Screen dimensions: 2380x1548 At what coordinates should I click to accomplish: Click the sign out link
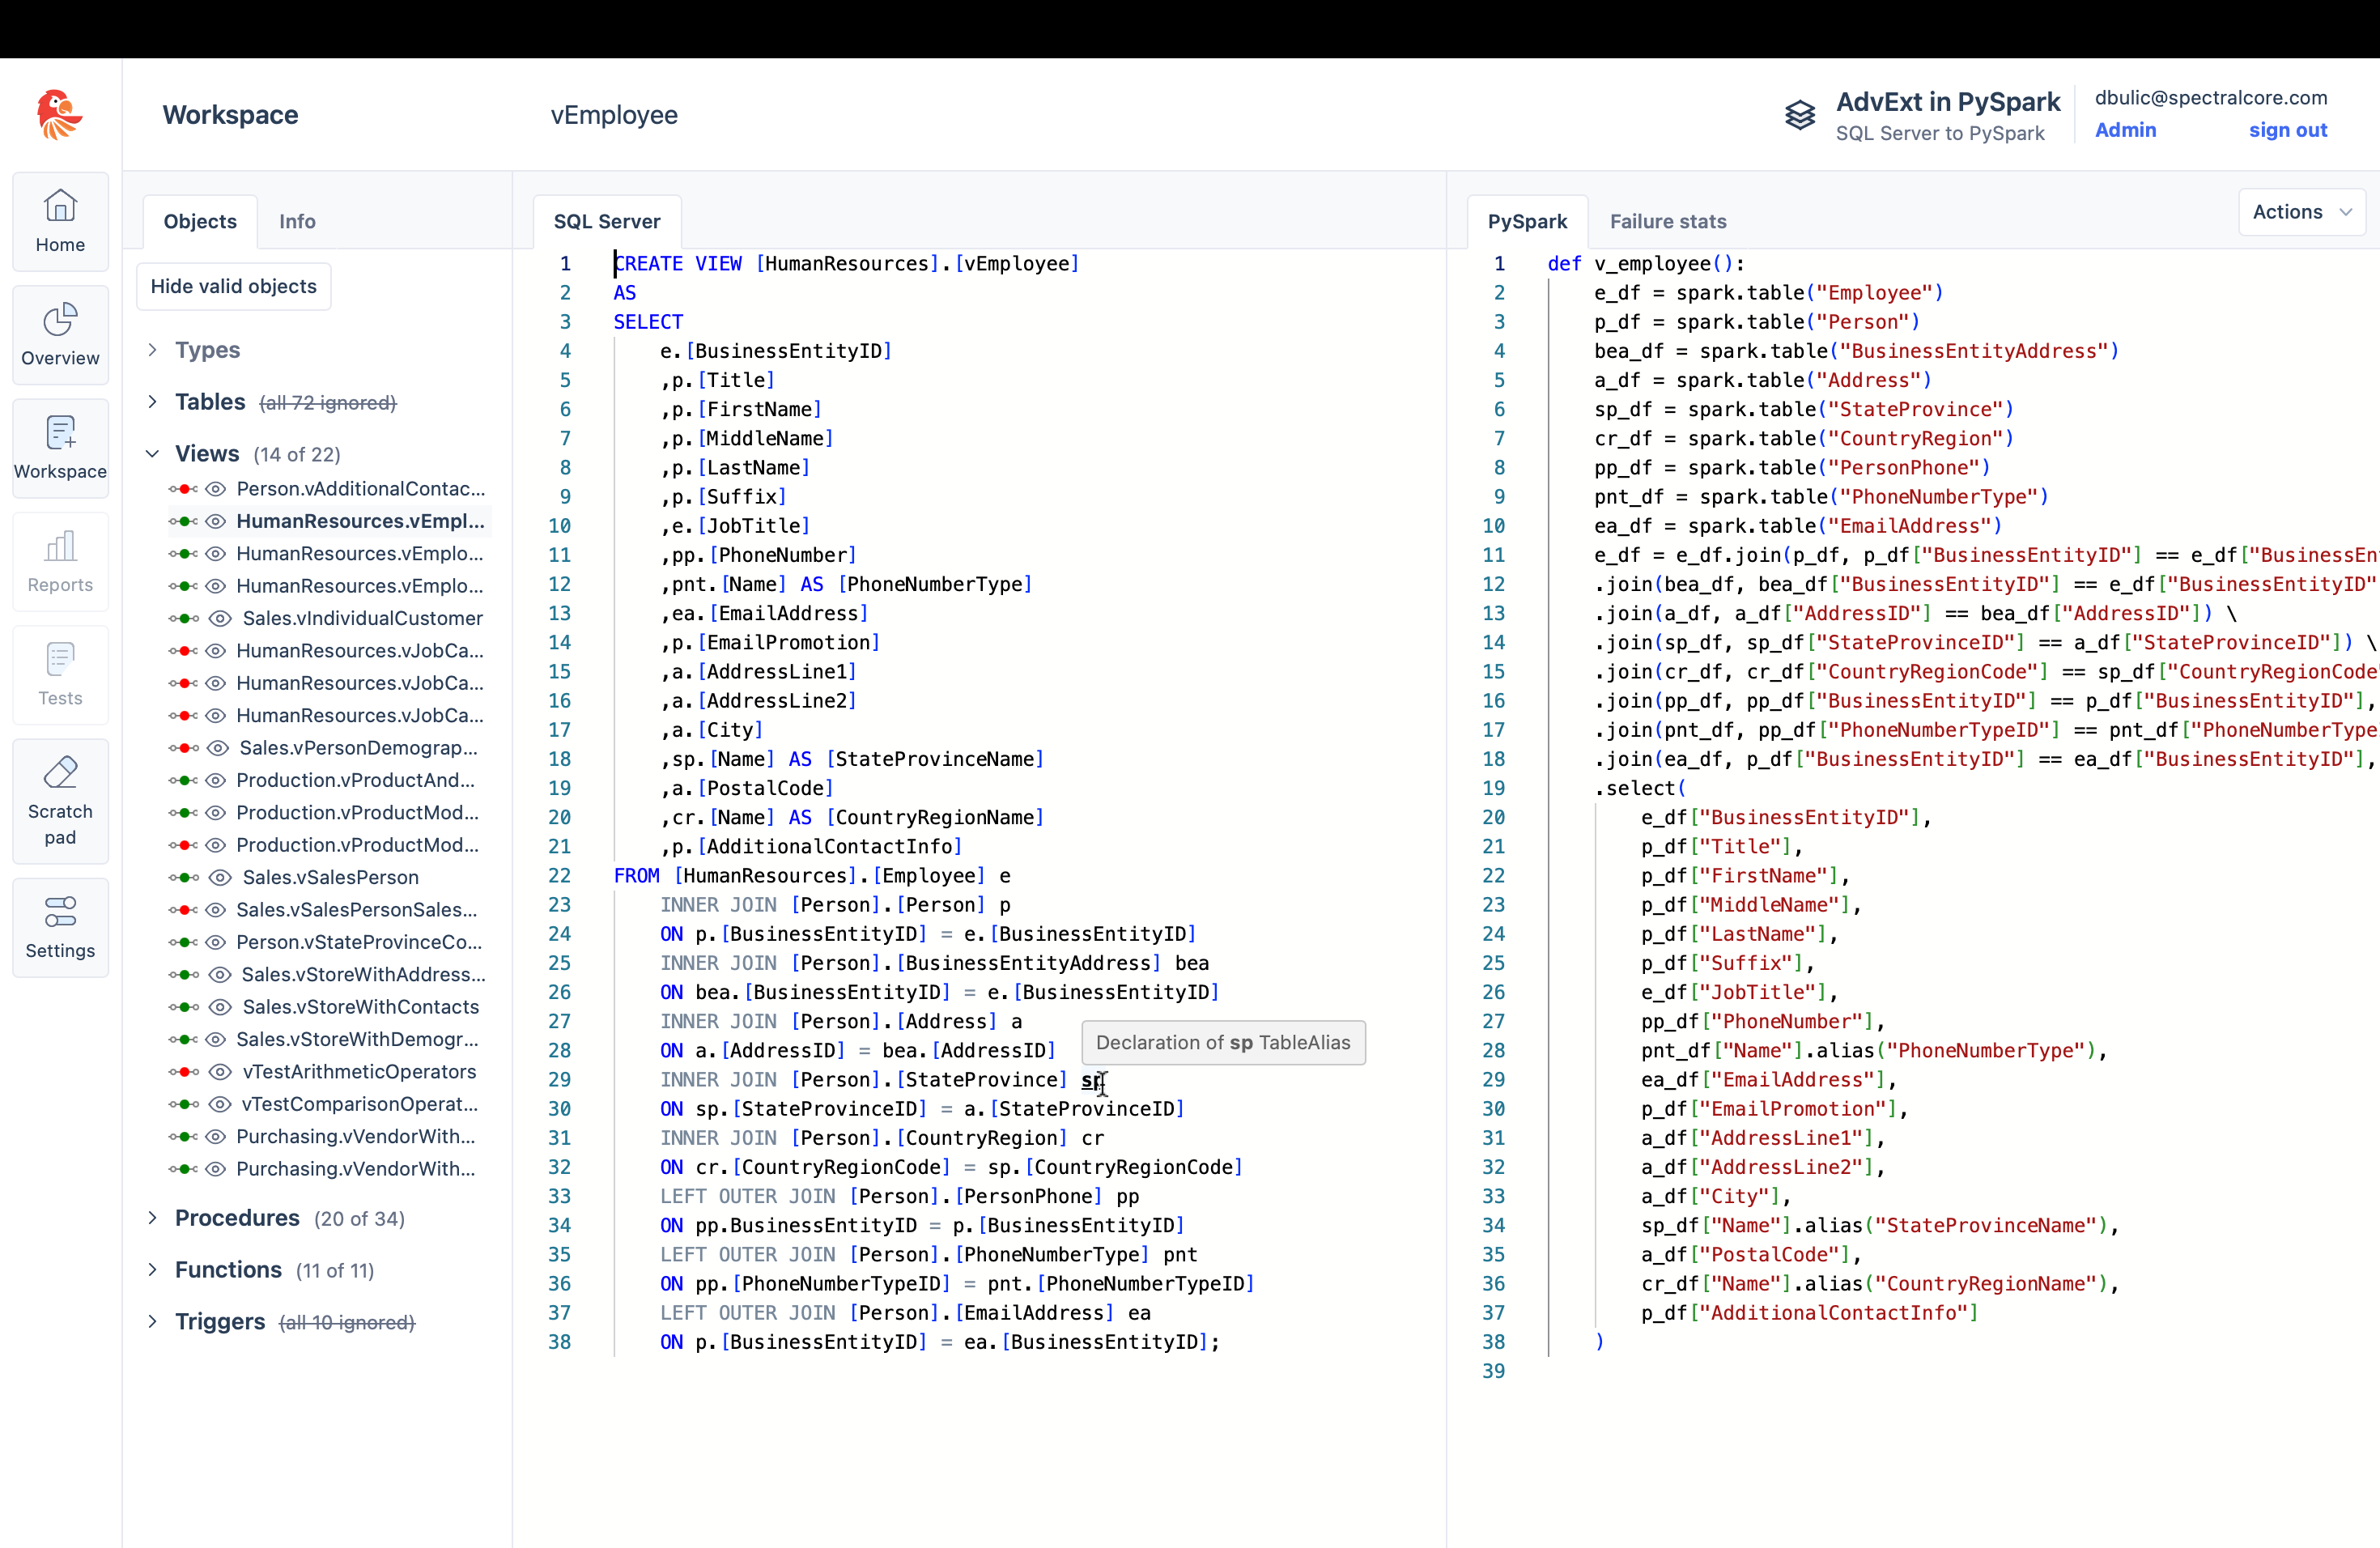[x=2287, y=130]
